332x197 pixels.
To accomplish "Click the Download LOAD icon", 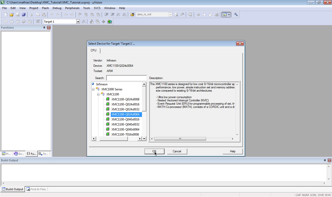I will (38, 22).
